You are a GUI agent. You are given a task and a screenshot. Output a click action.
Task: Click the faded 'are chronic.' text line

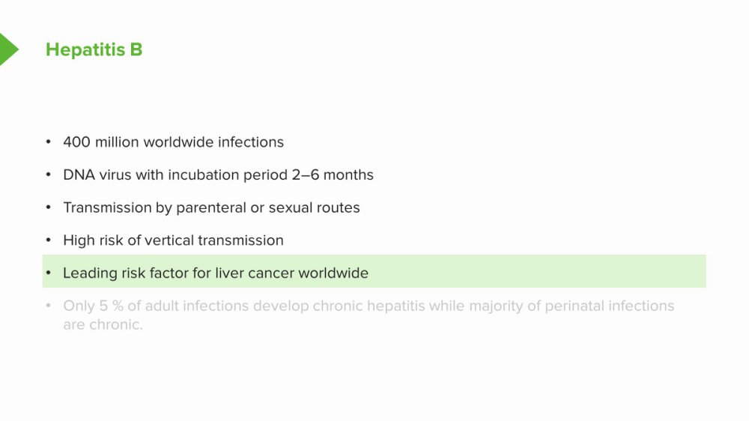point(103,324)
